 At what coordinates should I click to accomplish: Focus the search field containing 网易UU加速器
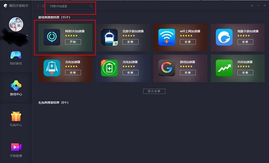(70, 6)
